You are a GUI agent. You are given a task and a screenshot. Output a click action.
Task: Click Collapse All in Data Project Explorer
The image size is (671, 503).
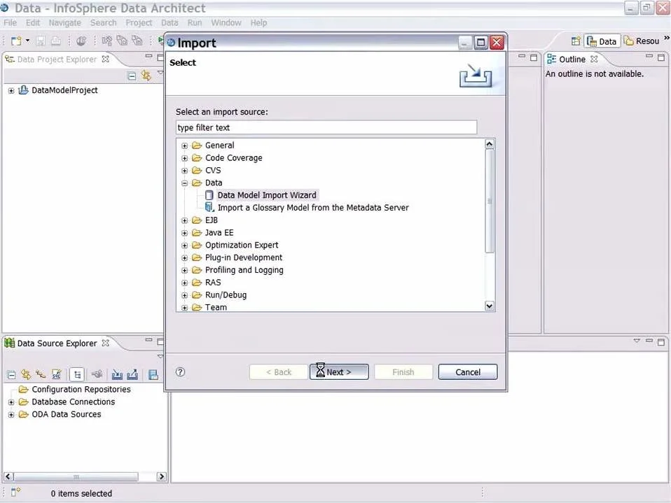(x=132, y=76)
